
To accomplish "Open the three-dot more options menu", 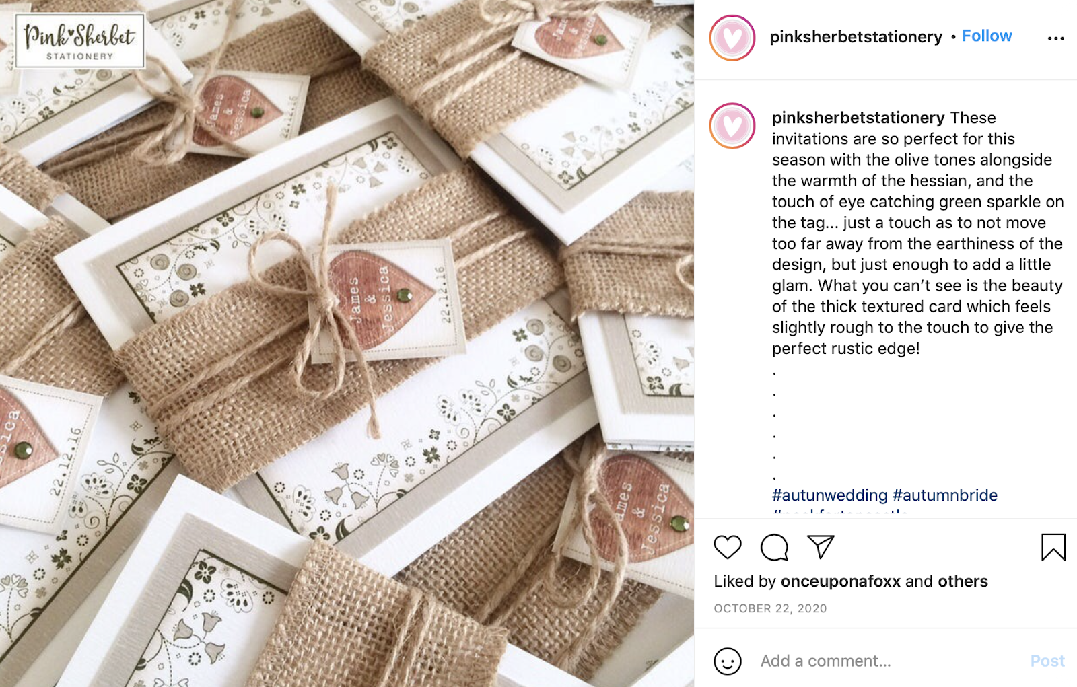I will coord(1056,38).
